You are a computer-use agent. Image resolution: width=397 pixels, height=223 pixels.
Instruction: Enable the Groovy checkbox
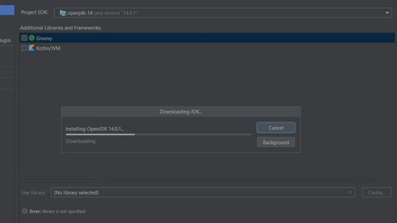(24, 38)
